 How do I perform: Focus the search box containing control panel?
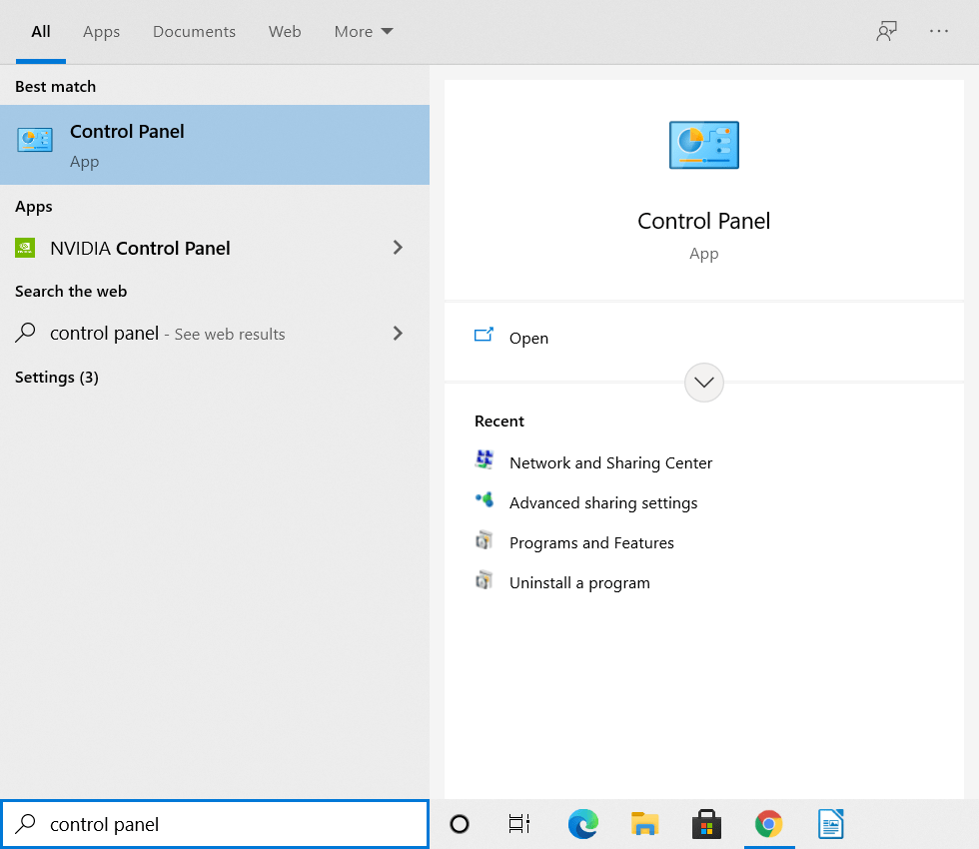(x=215, y=824)
